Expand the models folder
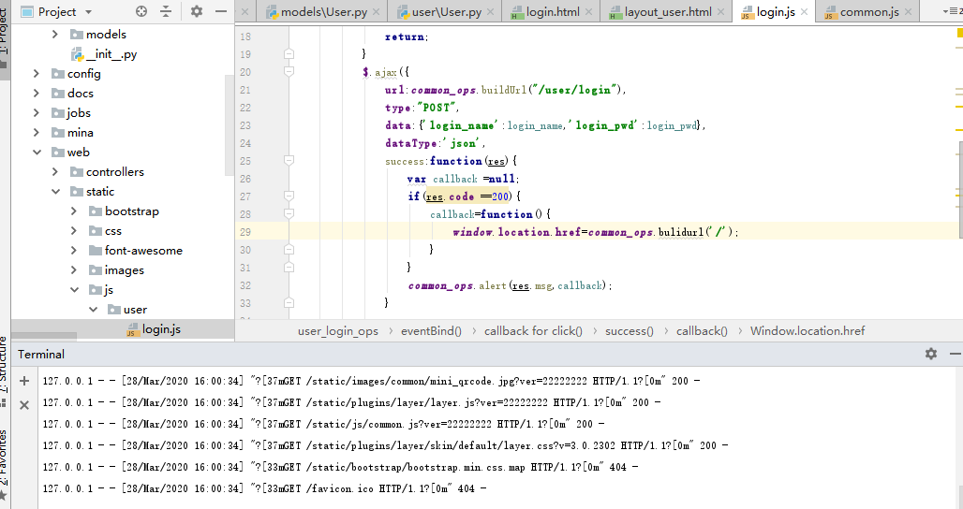This screenshot has height=509, width=963. click(55, 35)
